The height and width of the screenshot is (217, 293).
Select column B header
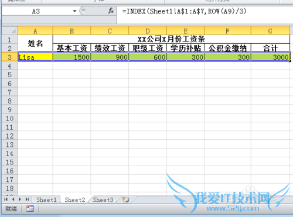tap(71, 31)
